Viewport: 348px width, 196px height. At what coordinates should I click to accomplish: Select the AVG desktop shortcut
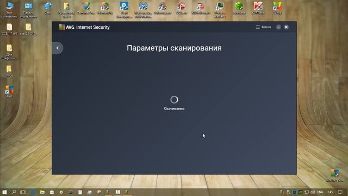(x=9, y=91)
